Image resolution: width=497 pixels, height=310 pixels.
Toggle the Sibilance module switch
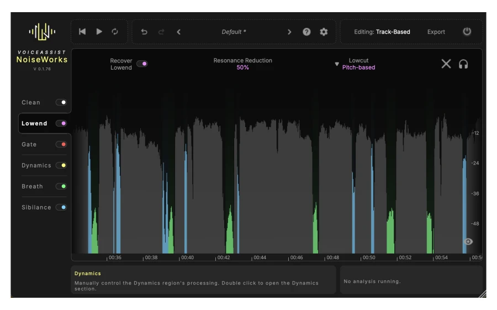click(x=61, y=207)
